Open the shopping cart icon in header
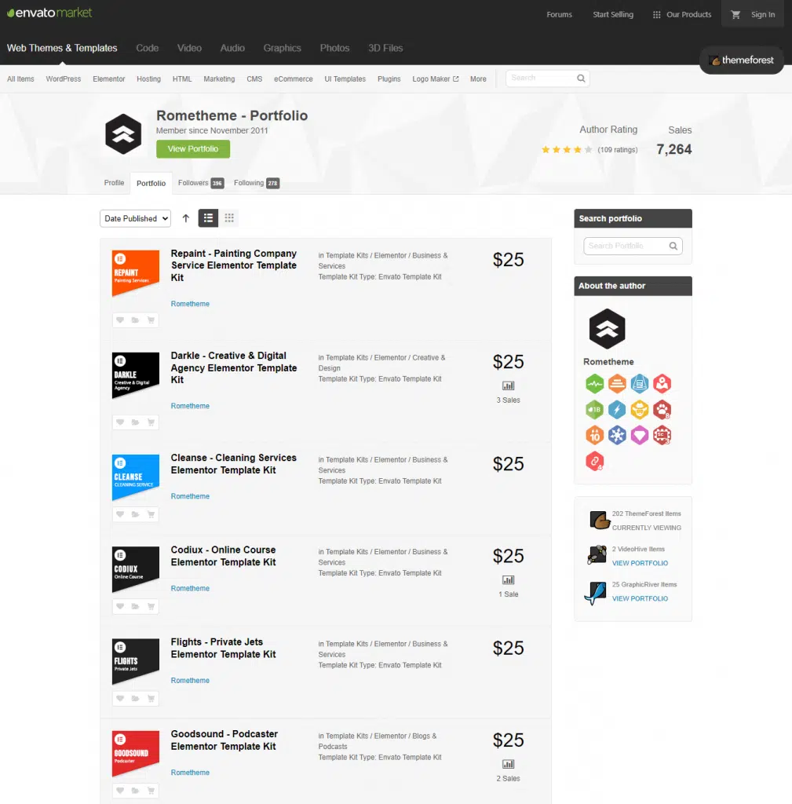Screen dimensions: 792x804 click(x=735, y=15)
